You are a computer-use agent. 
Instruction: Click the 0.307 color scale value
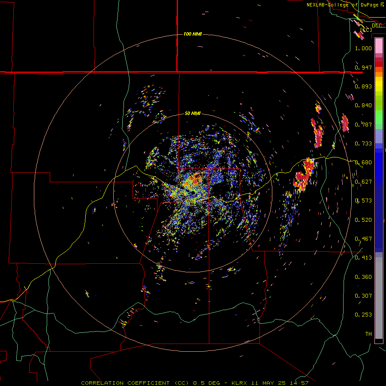[363, 296]
